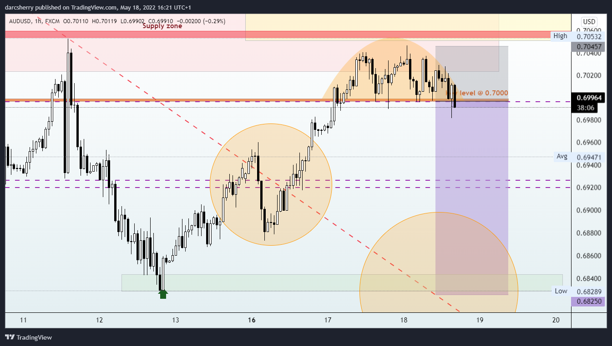612x346 pixels.
Task: Click the 0.68800 price axis label
Action: pyautogui.click(x=589, y=233)
